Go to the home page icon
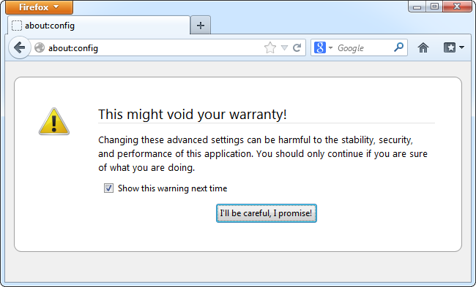This screenshot has height=287, width=476. [x=423, y=47]
